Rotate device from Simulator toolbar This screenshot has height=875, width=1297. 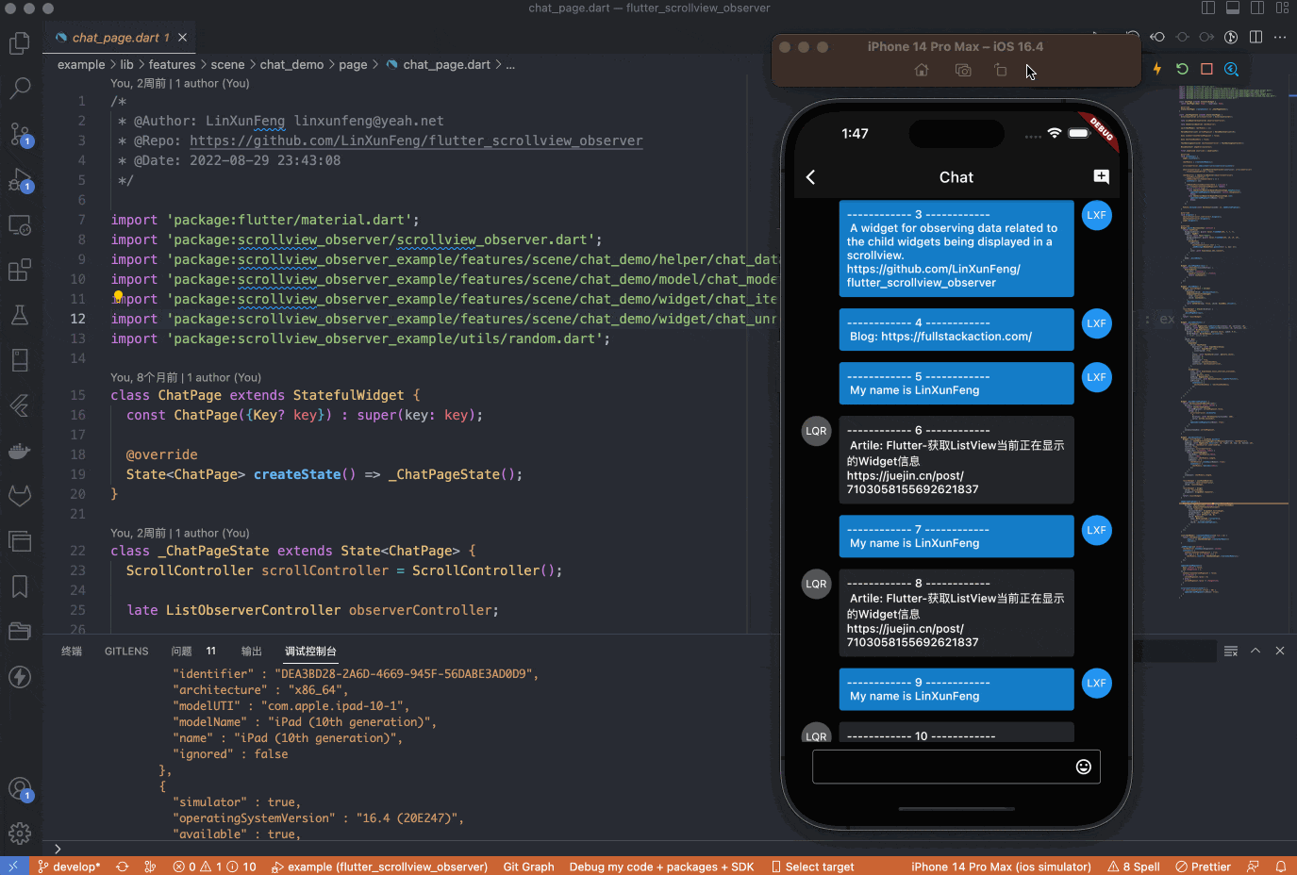1001,71
